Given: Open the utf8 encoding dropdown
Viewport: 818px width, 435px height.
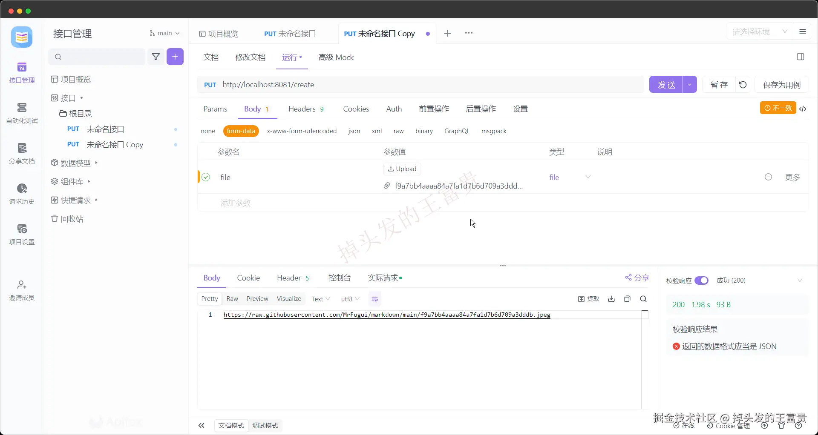Looking at the screenshot, I should pyautogui.click(x=350, y=299).
